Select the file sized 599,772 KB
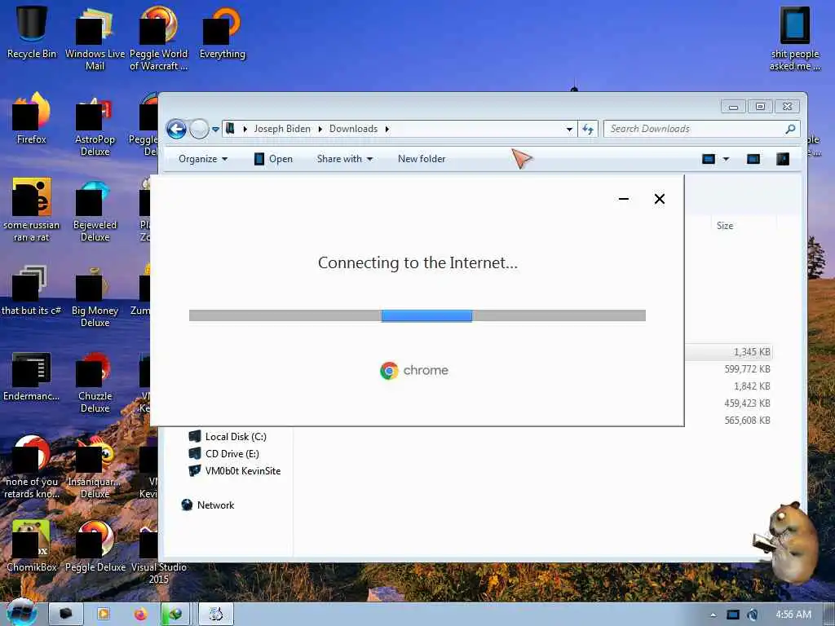Screen dimensions: 835x626 (x=747, y=369)
